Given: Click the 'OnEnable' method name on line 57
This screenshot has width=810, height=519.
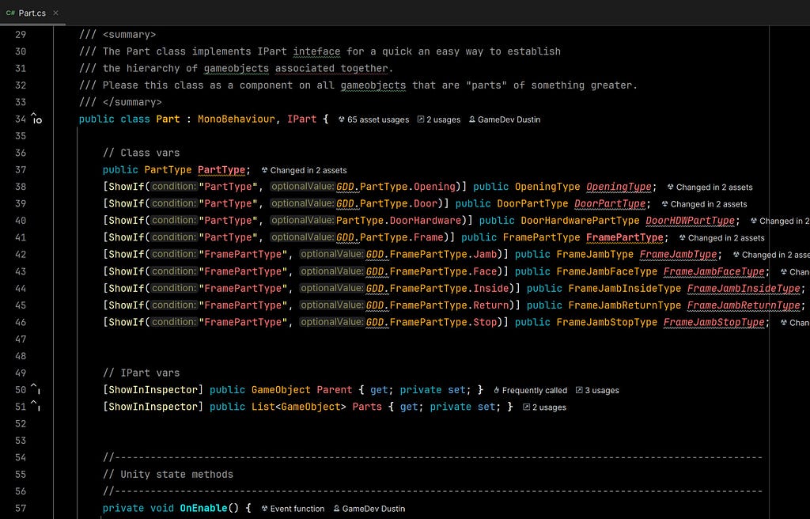Looking at the screenshot, I should (x=203, y=508).
